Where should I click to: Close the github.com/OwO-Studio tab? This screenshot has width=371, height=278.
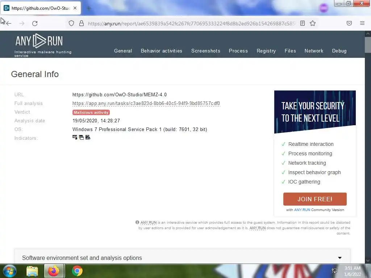tap(75, 8)
